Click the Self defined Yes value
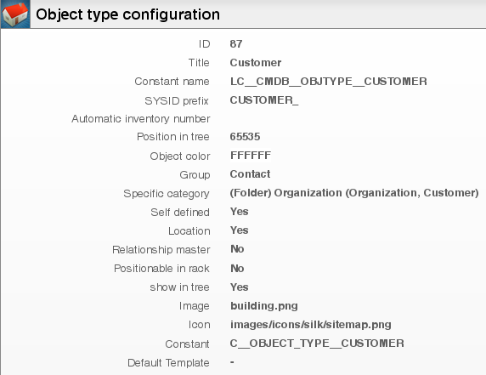Screen dimensions: 486x375 (240, 212)
